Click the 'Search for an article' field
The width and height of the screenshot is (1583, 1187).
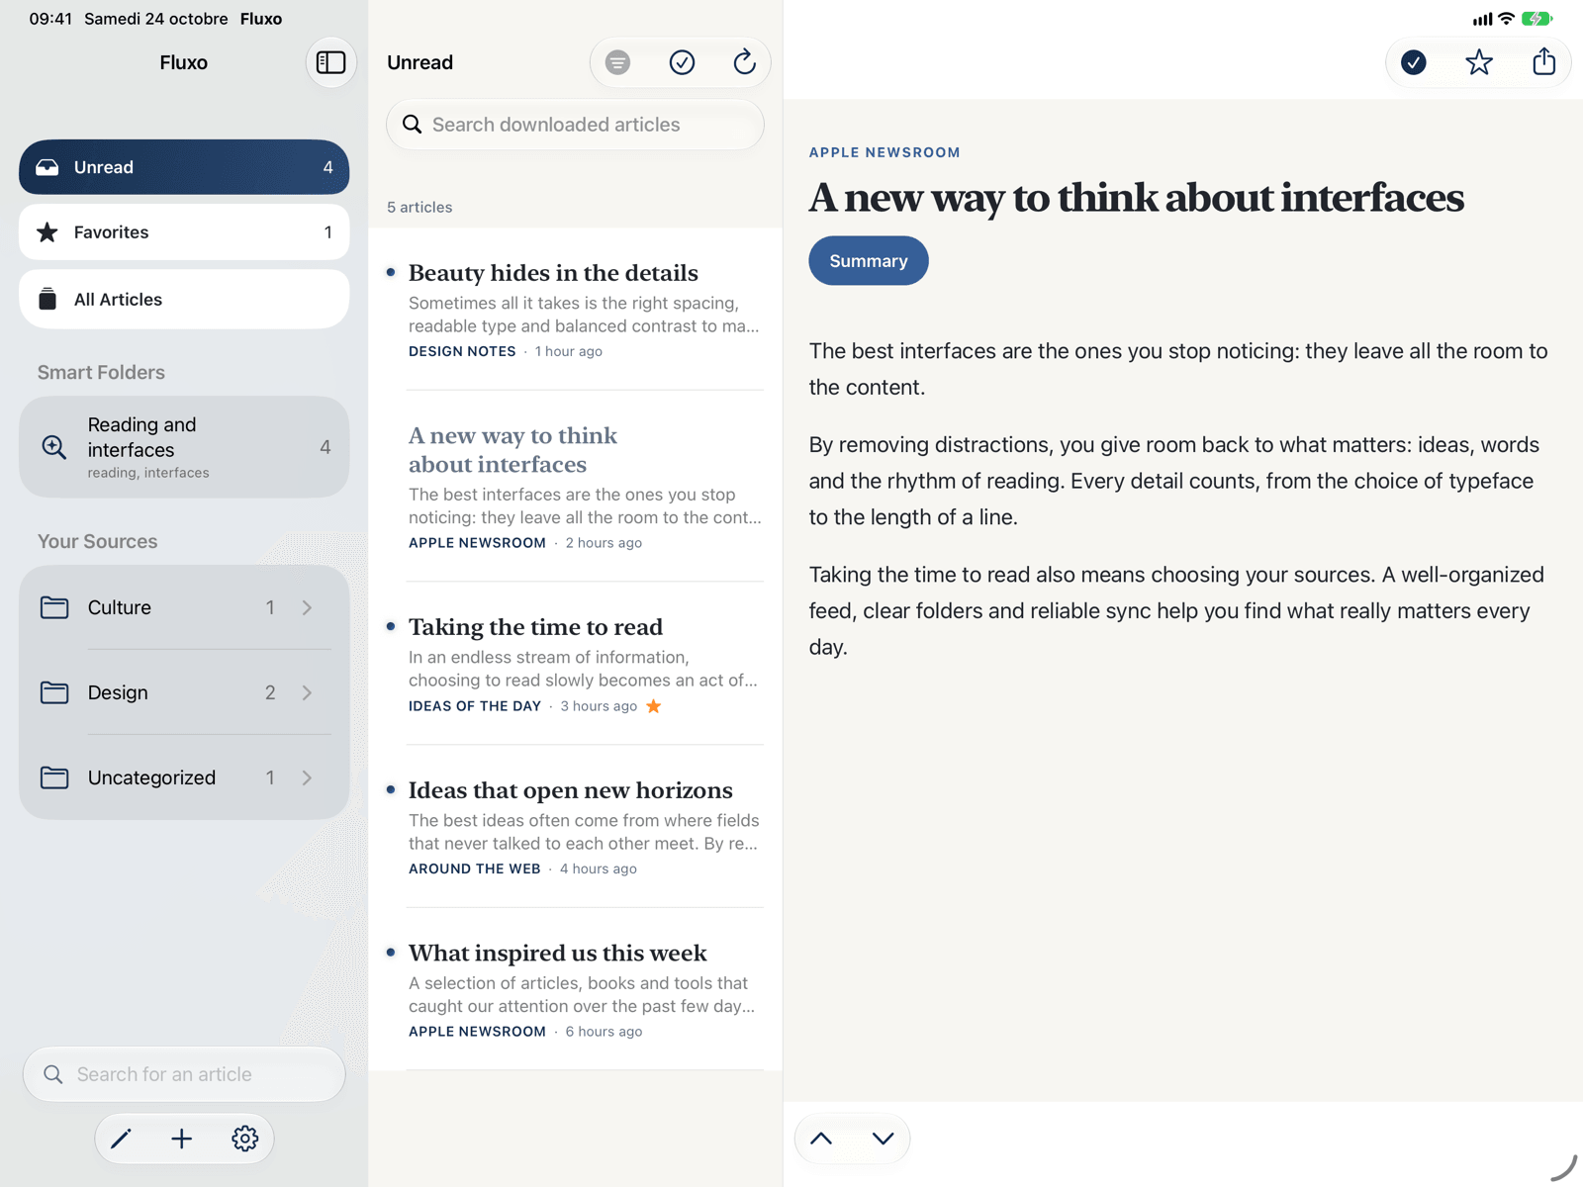click(184, 1074)
